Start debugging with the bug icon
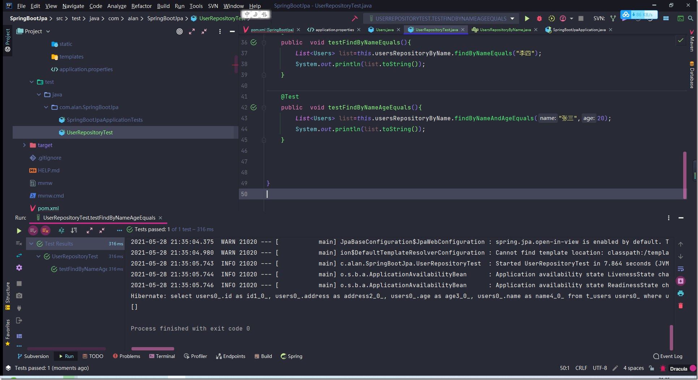The height and width of the screenshot is (380, 698). tap(539, 18)
